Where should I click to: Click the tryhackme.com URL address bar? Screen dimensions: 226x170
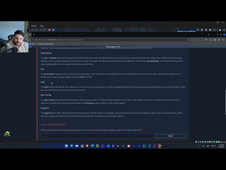106,40
